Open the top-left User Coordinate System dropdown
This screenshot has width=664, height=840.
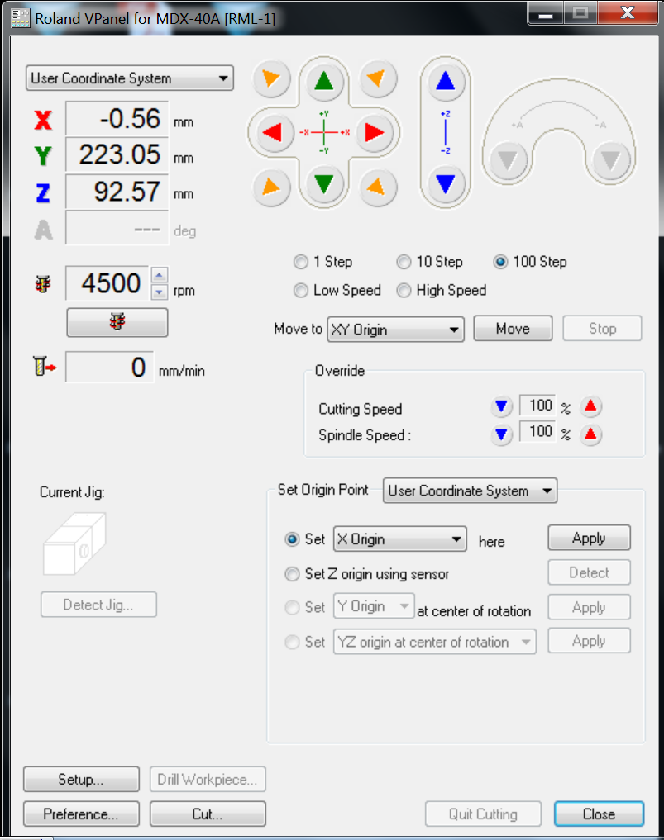point(130,78)
